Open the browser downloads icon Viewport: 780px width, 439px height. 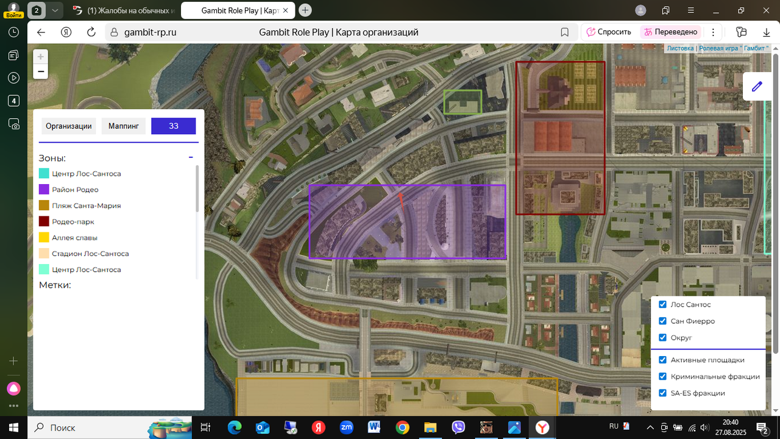coord(767,32)
